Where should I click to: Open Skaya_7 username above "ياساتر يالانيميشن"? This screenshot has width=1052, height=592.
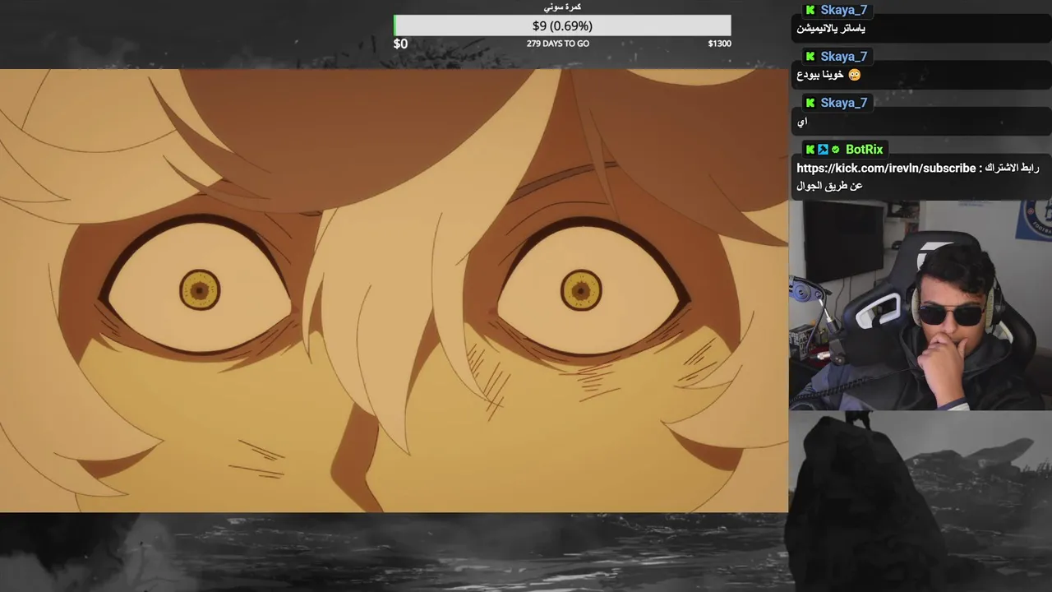pos(843,10)
